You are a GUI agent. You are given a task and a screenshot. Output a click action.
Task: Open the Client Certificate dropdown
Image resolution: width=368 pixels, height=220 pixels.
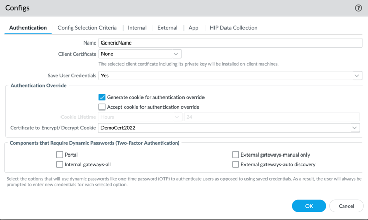pos(140,54)
